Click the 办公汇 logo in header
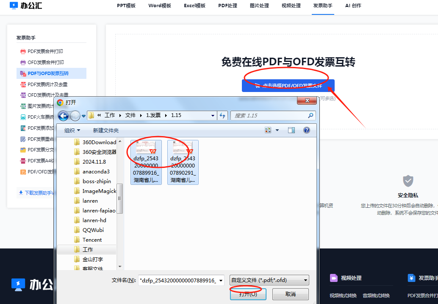The width and height of the screenshot is (438, 304). (x=26, y=6)
